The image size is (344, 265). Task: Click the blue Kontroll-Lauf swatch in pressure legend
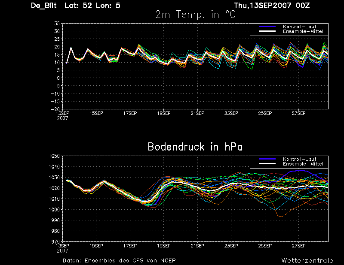coord(267,159)
